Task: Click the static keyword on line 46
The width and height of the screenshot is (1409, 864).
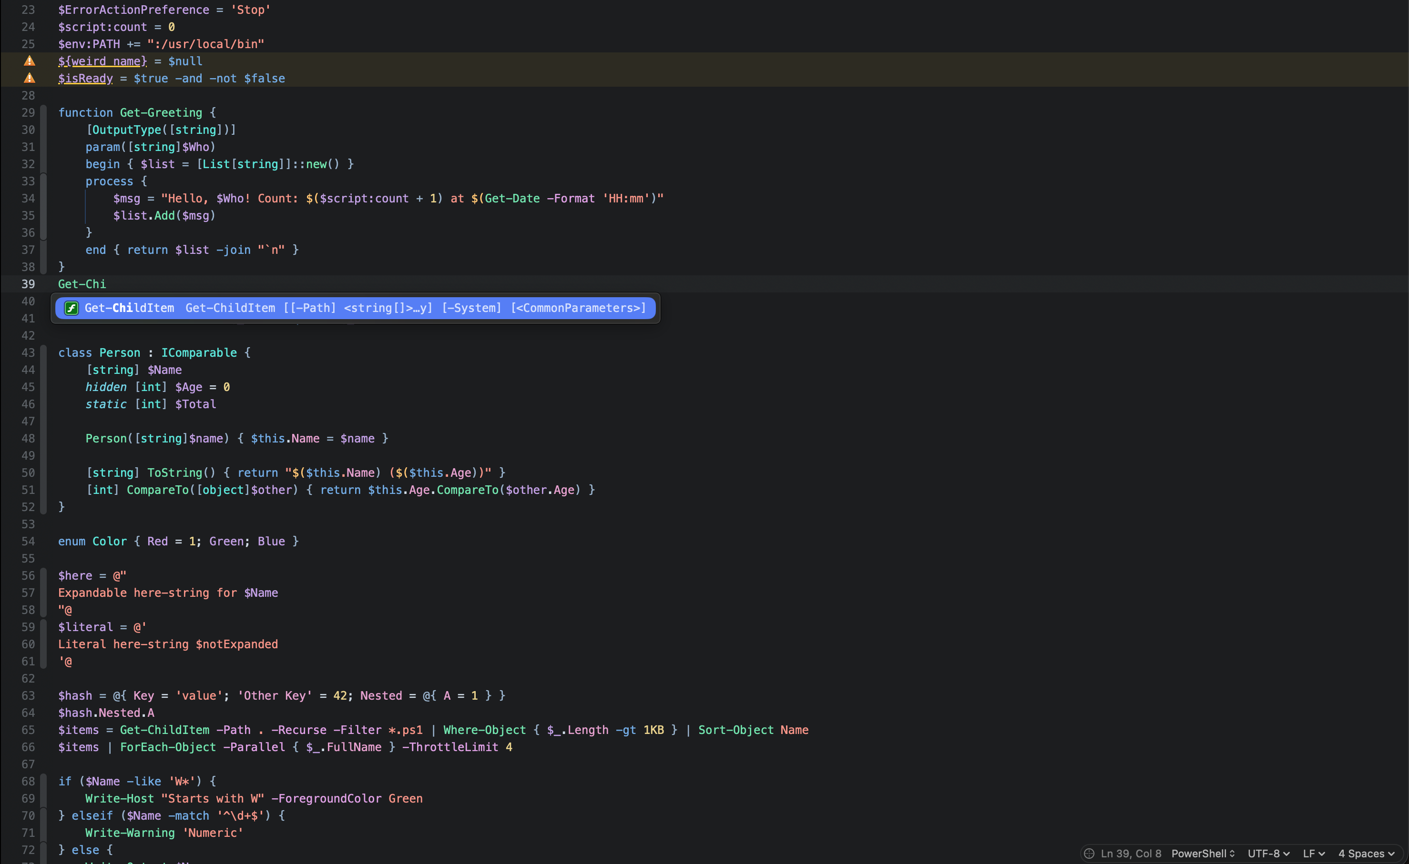Action: coord(106,404)
